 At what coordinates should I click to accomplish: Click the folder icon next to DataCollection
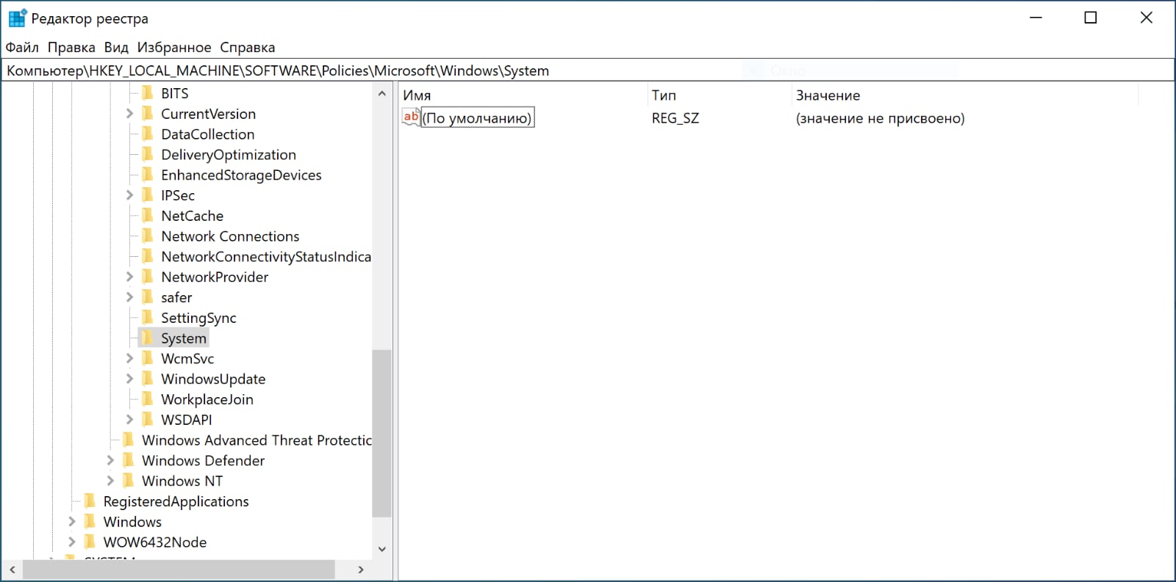click(148, 134)
